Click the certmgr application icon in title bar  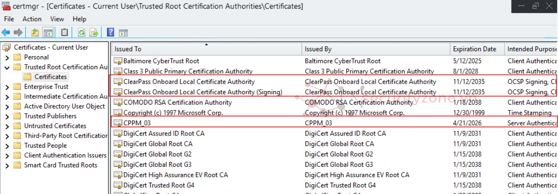(x=6, y=6)
